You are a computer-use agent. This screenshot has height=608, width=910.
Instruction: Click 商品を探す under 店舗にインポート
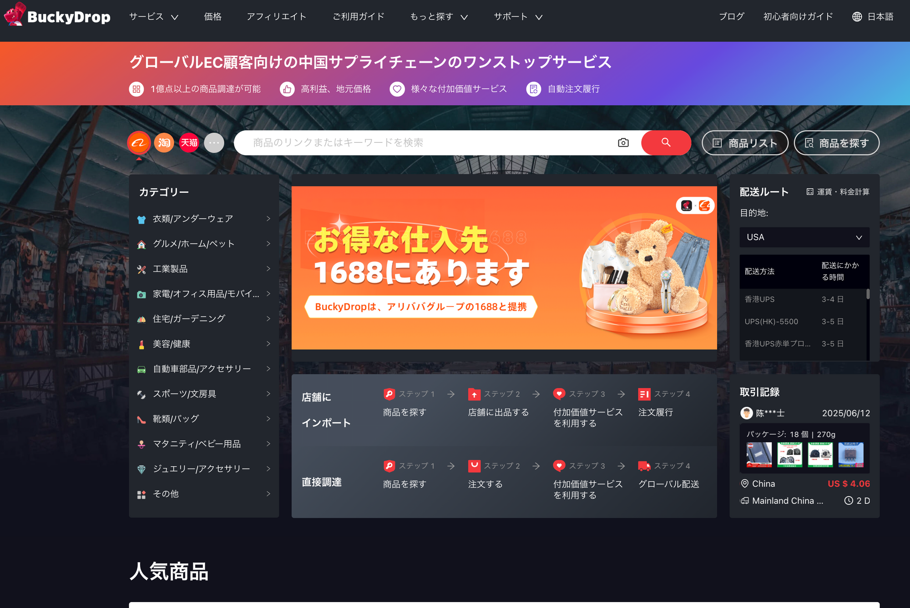click(x=404, y=412)
